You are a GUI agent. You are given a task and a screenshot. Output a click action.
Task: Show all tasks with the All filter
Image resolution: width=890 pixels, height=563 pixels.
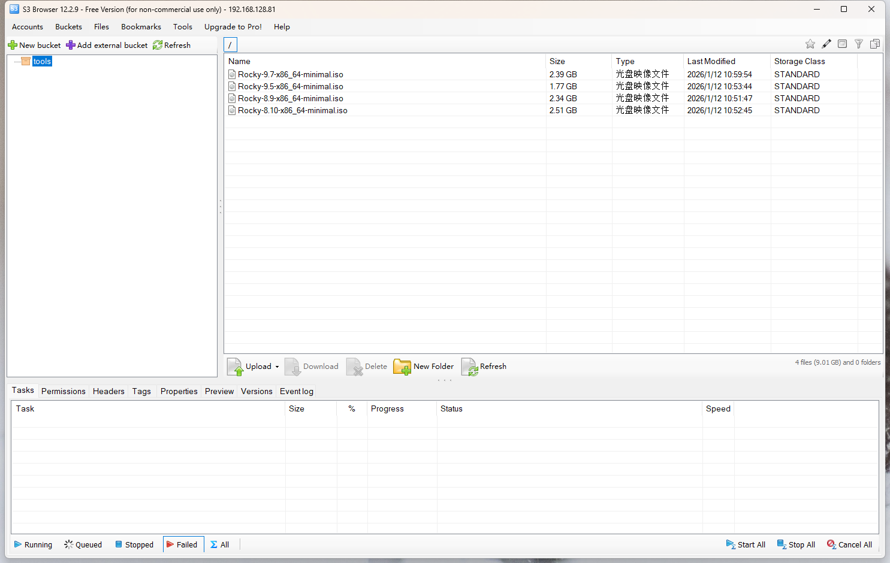pyautogui.click(x=219, y=544)
